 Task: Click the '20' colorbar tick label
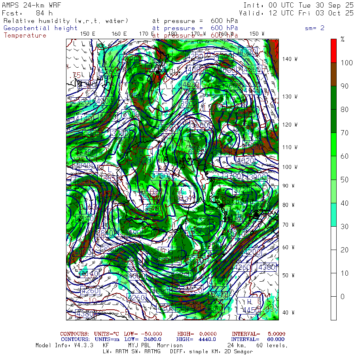tap(345, 250)
